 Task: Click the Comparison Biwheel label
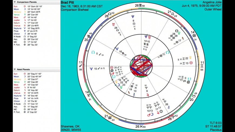tap(75, 10)
